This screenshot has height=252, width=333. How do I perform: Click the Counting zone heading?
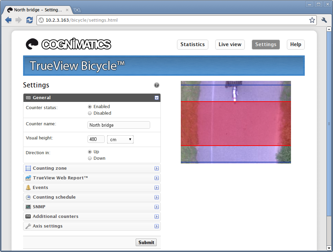click(x=50, y=168)
